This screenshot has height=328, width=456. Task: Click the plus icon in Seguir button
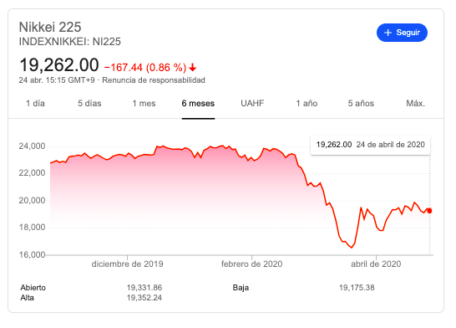coord(388,33)
